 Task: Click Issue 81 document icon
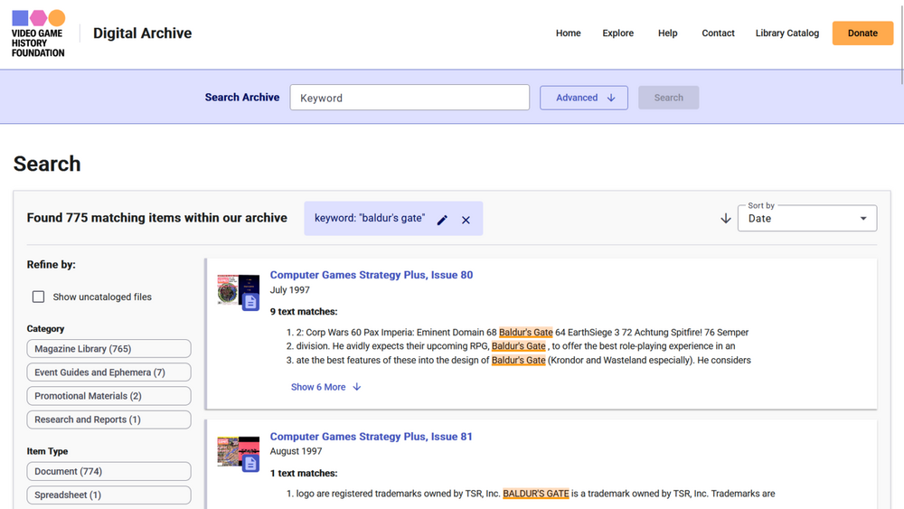[250, 463]
